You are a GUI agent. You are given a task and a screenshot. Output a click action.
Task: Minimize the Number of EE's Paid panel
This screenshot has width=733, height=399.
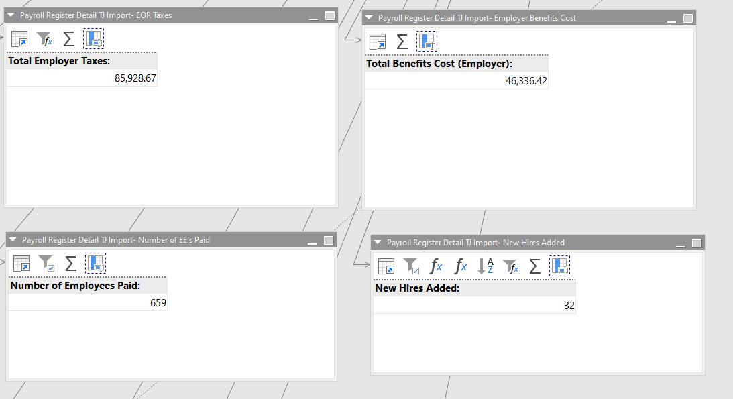click(313, 240)
